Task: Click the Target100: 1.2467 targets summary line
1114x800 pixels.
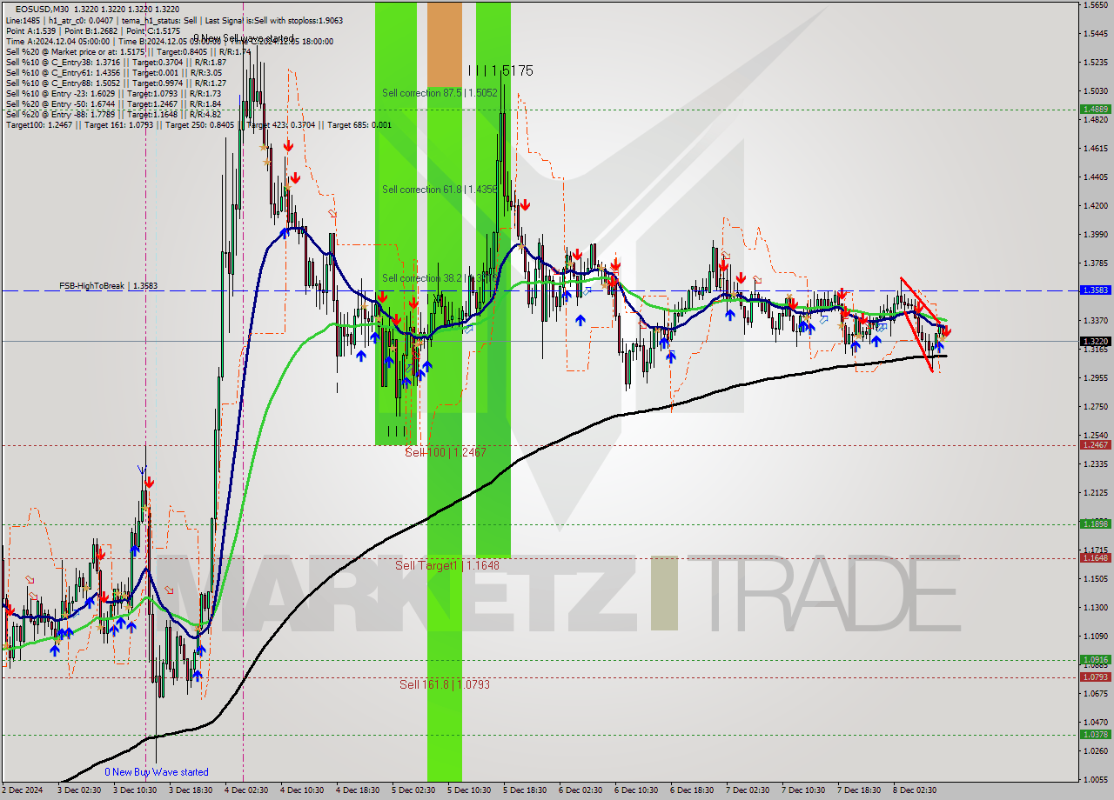Action: coord(198,124)
